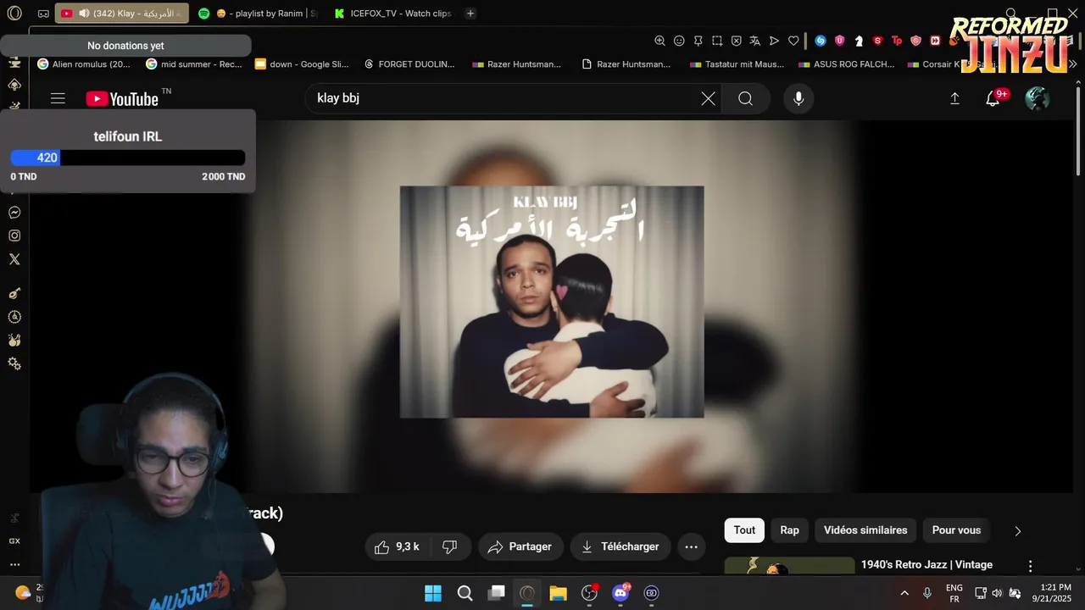Like the video with 9,3 k likes

click(x=398, y=546)
